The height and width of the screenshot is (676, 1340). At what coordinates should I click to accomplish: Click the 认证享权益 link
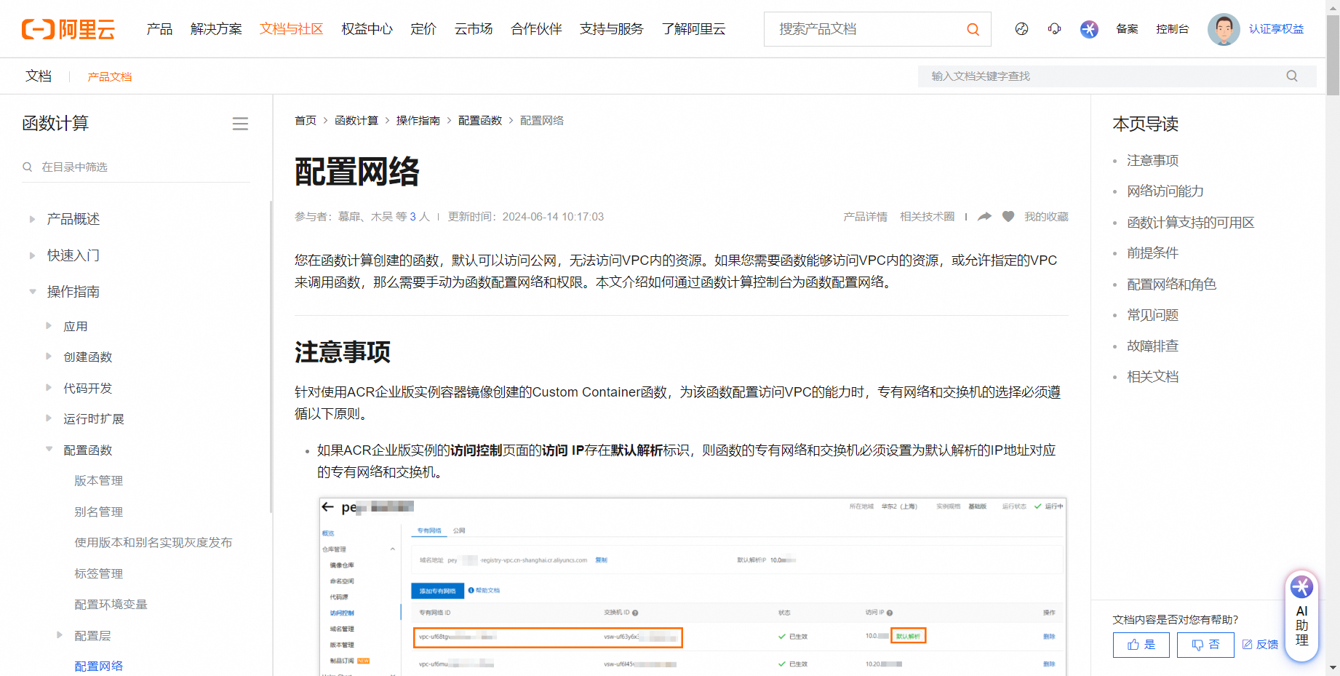click(1276, 29)
